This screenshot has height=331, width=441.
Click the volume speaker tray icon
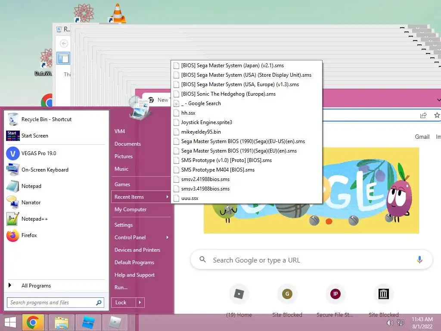coord(390,323)
